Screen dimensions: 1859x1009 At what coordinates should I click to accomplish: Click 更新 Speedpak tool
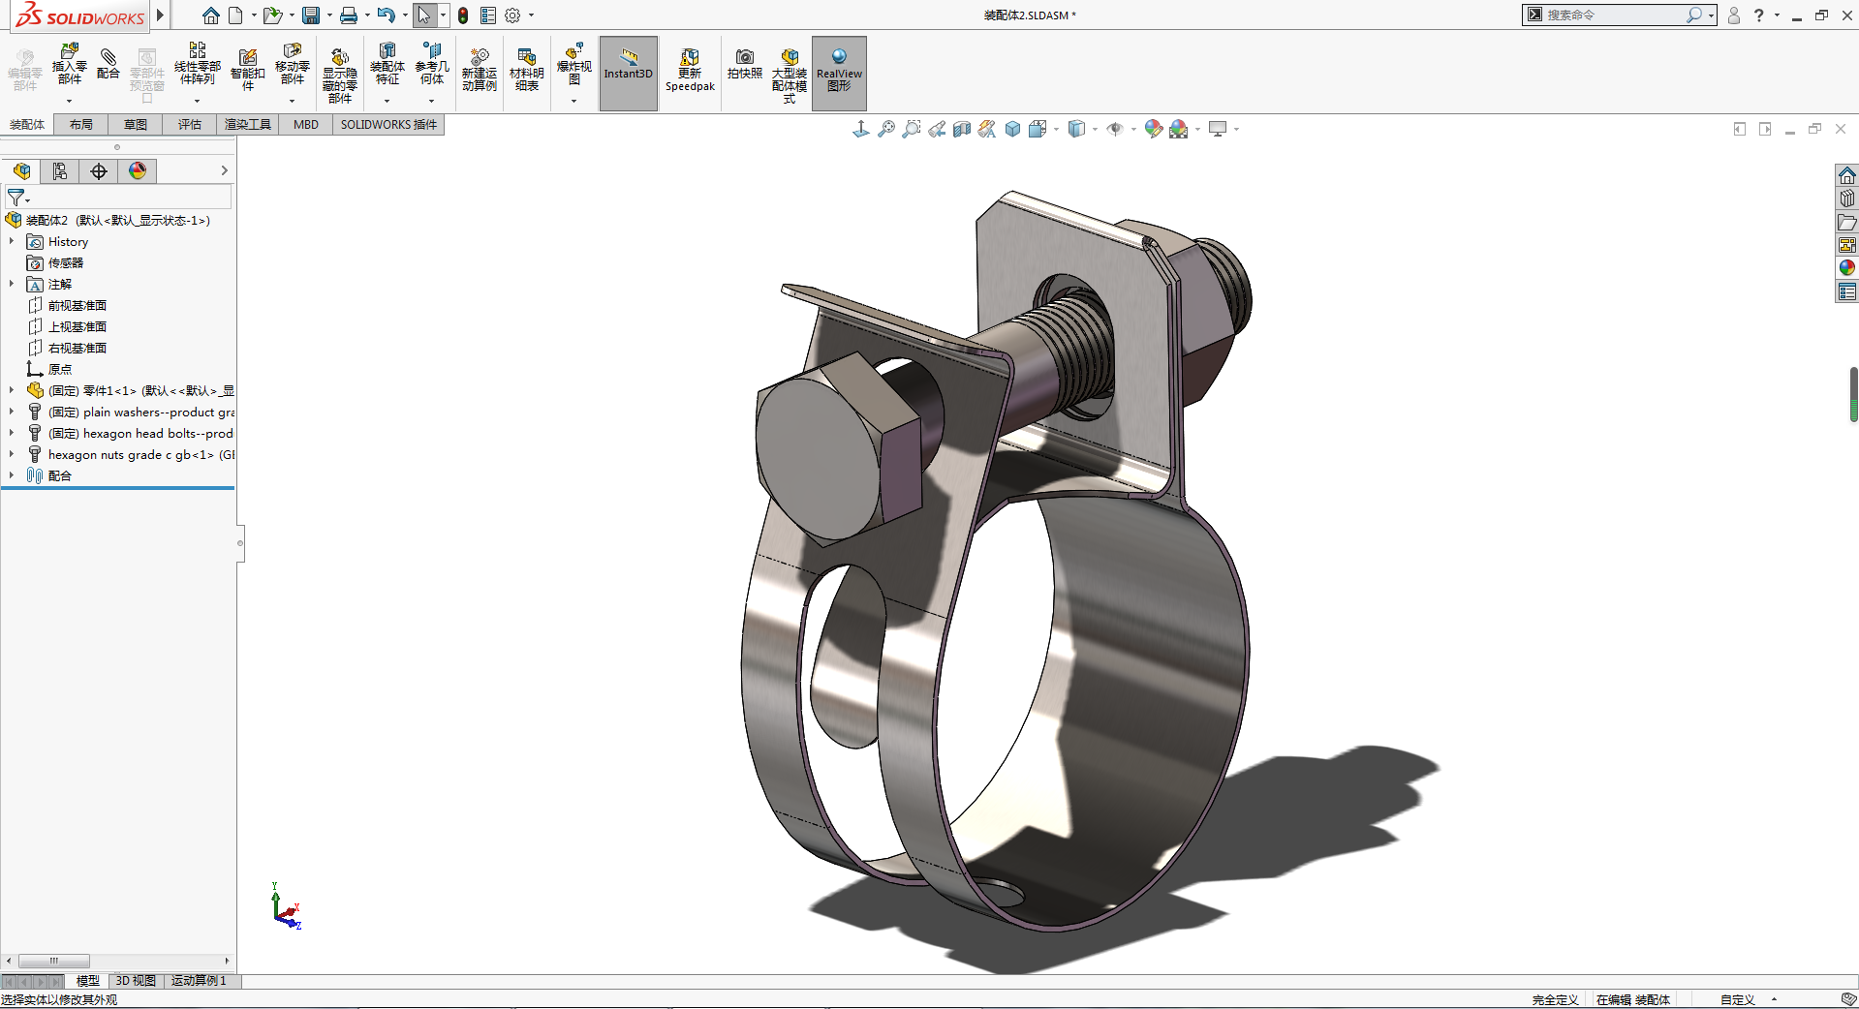[690, 70]
